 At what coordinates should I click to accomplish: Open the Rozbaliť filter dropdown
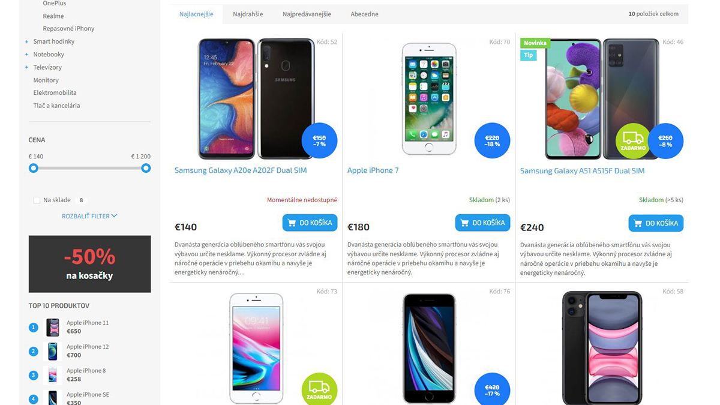pyautogui.click(x=89, y=216)
